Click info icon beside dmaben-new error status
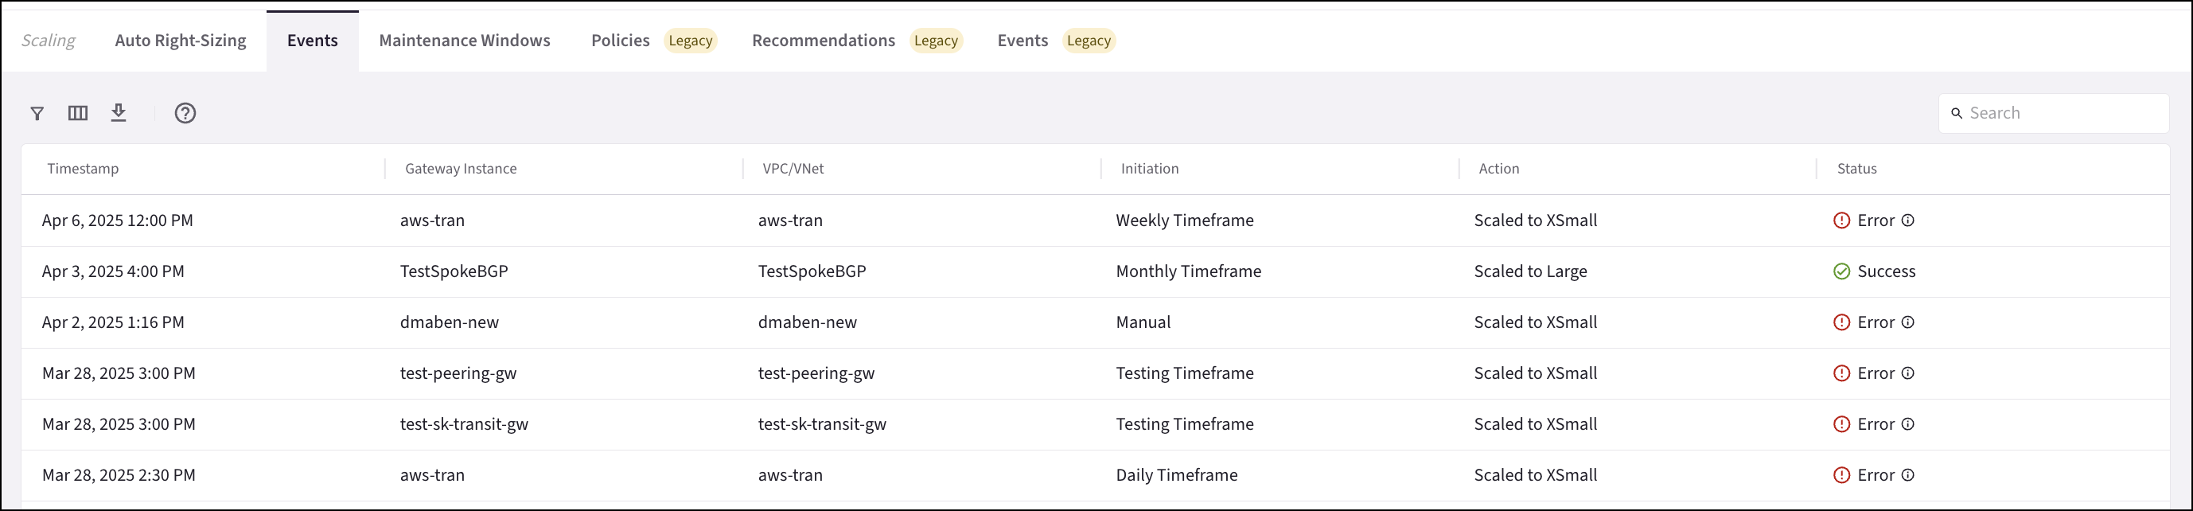The image size is (2193, 511). point(1908,323)
